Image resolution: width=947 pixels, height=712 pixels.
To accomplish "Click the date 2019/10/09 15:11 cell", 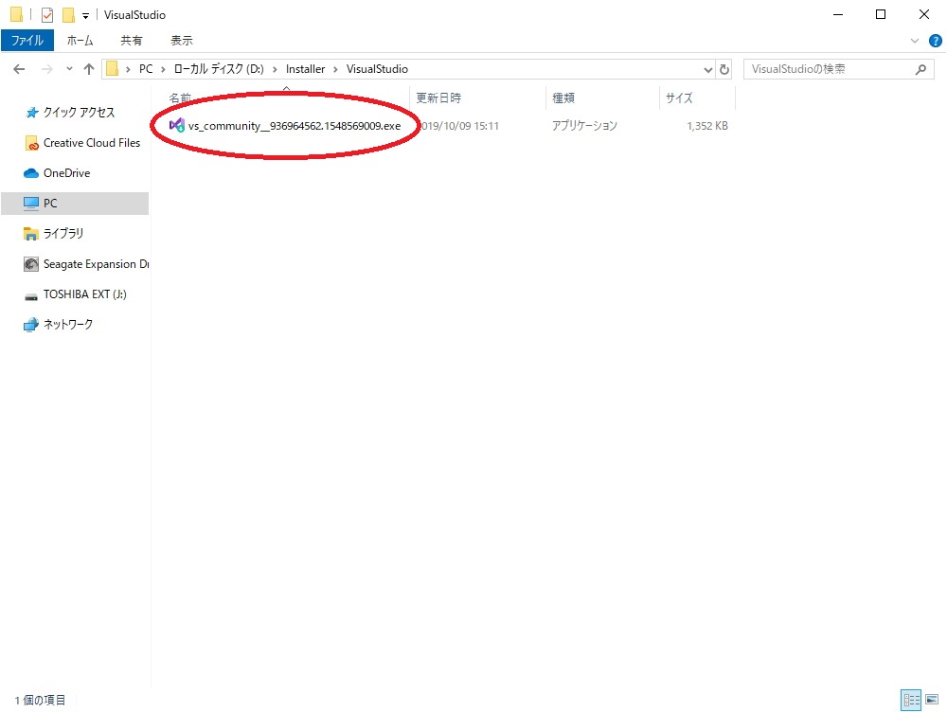I will 460,126.
